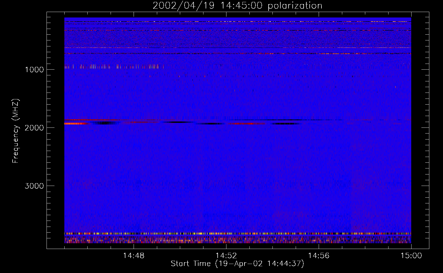Image resolution: width=443 pixels, height=273 pixels.
Task: Click the "14:52" time tick label
Action: [226, 256]
